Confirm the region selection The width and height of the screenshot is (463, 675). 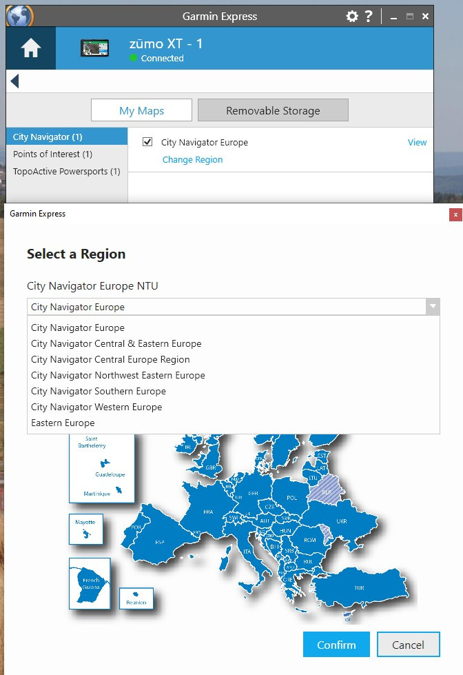click(336, 645)
